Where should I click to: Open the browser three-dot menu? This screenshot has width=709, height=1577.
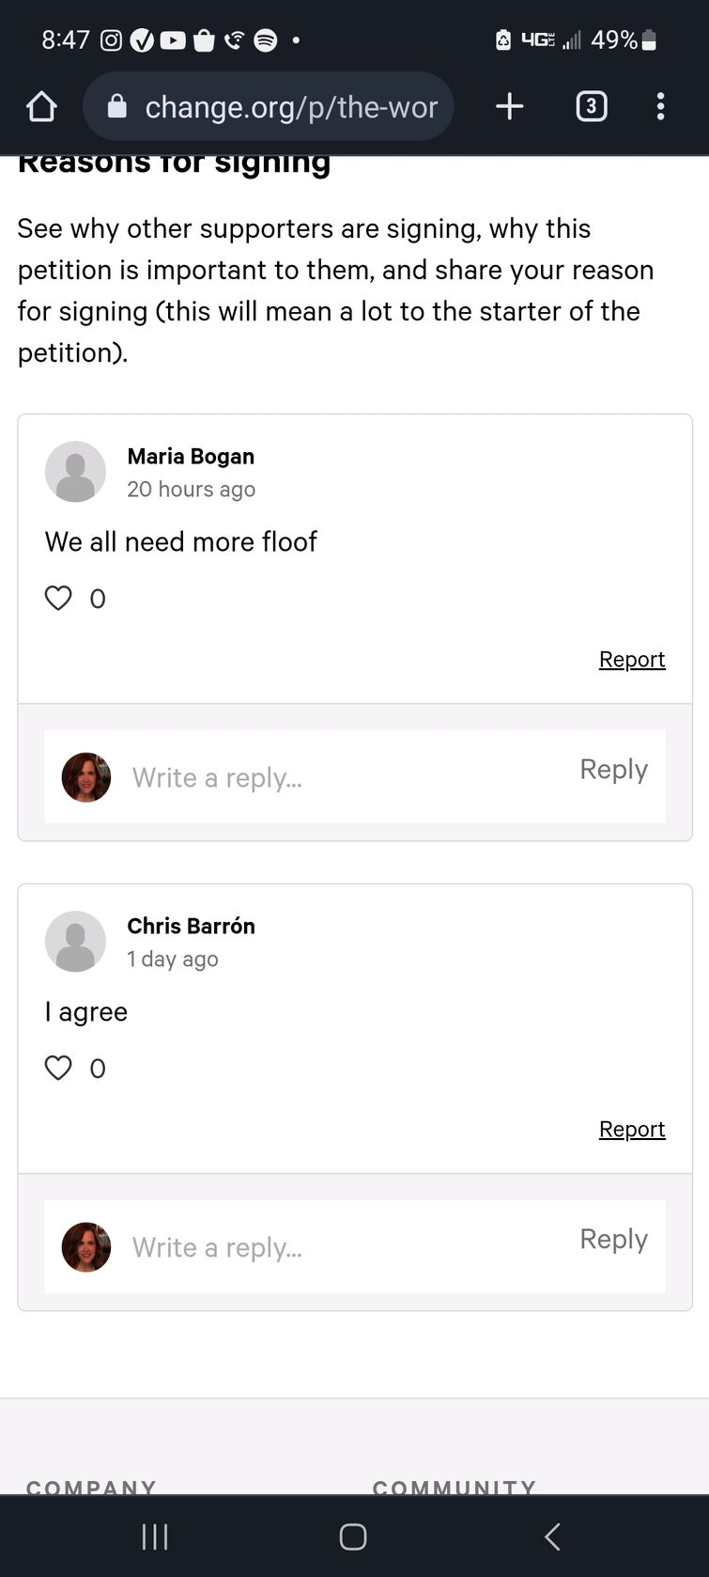click(x=661, y=106)
